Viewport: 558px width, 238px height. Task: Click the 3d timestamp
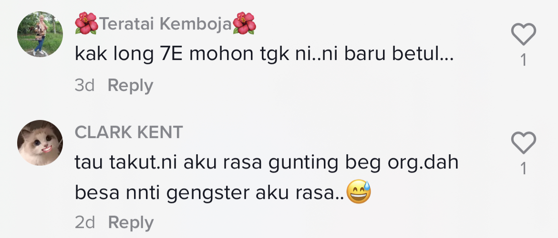(x=84, y=86)
